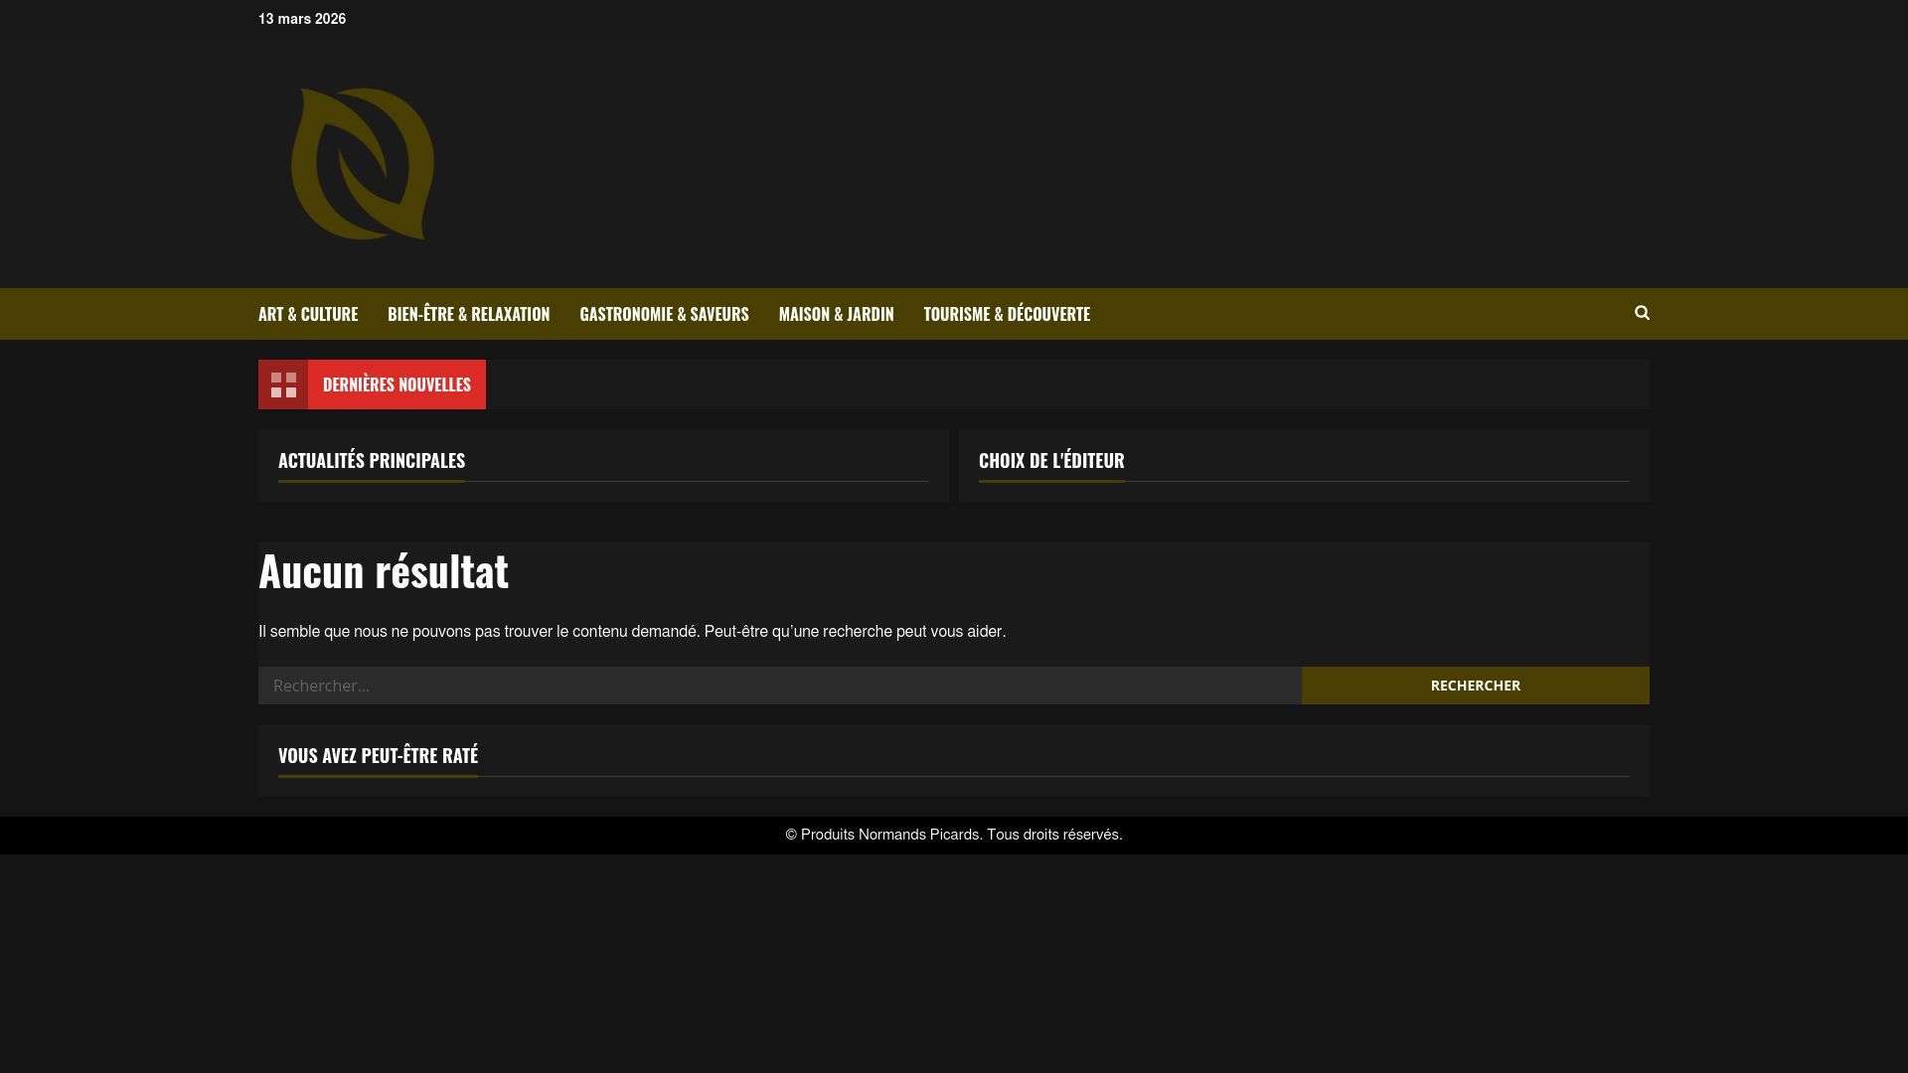Click the 13 mars 2026 date
The width and height of the screenshot is (1908, 1073).
tap(302, 19)
